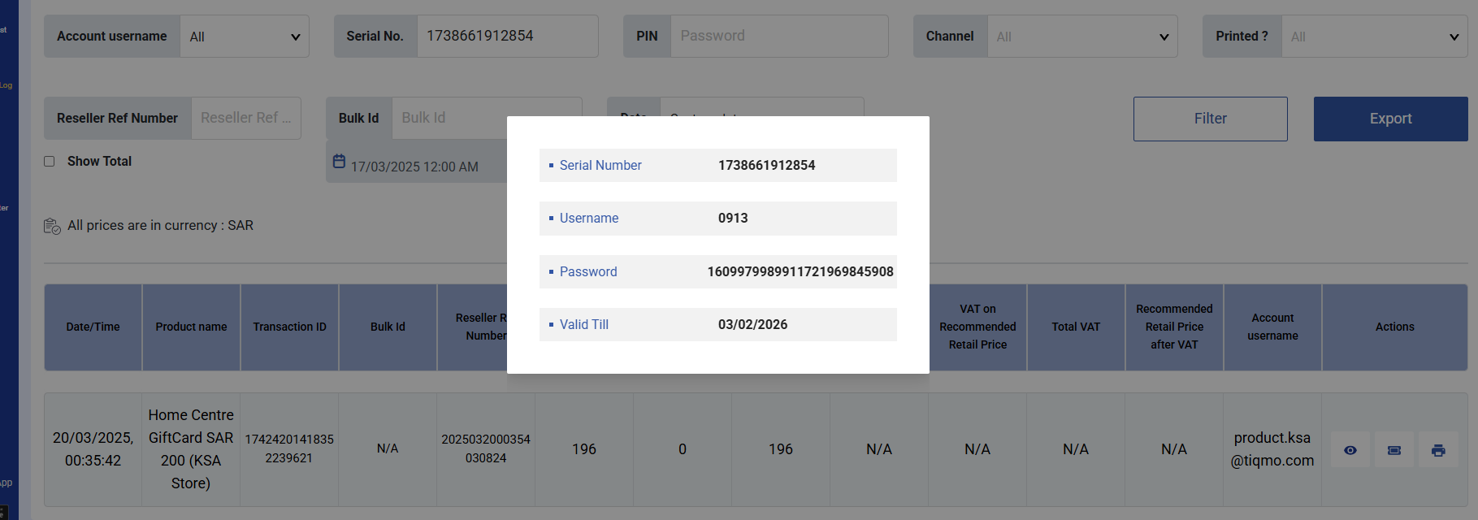This screenshot has height=520, width=1478.
Task: Open the Printed? dropdown
Action: pos(1373,37)
